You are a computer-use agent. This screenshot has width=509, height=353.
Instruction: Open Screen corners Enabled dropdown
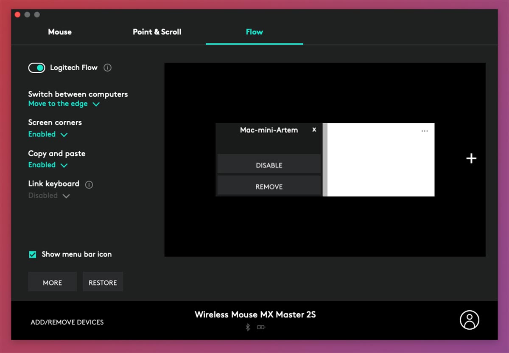[48, 134]
